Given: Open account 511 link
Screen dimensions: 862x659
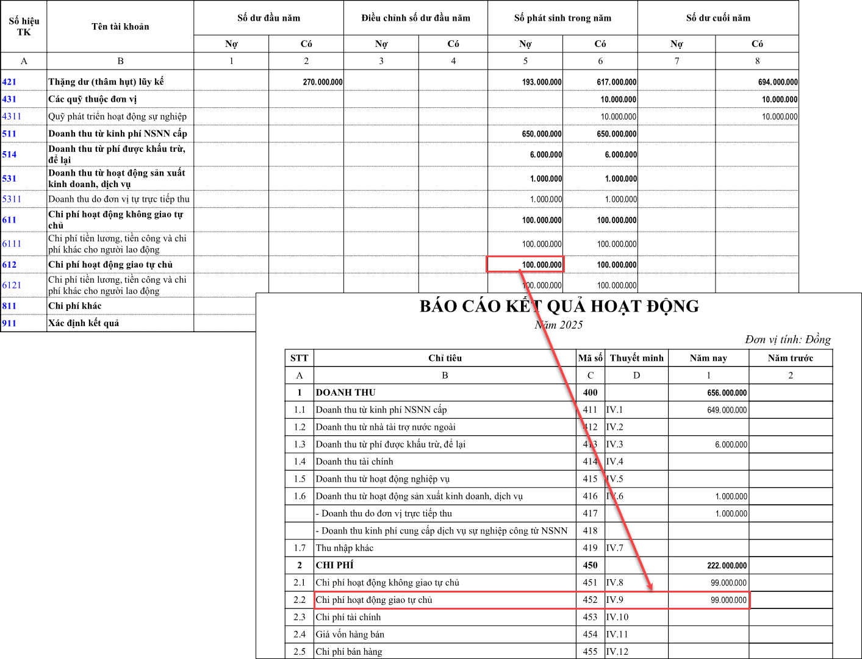Looking at the screenshot, I should (x=9, y=134).
